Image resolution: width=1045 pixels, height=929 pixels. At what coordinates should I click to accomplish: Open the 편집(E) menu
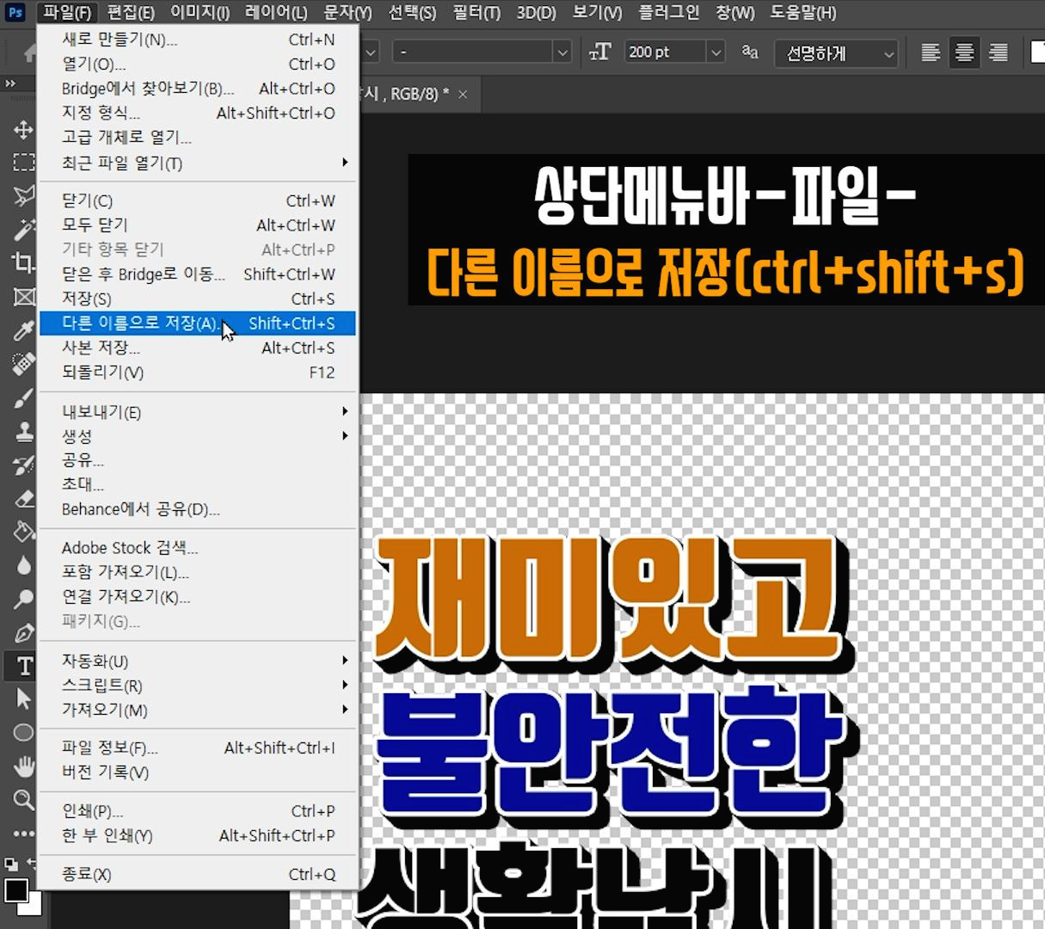(131, 13)
